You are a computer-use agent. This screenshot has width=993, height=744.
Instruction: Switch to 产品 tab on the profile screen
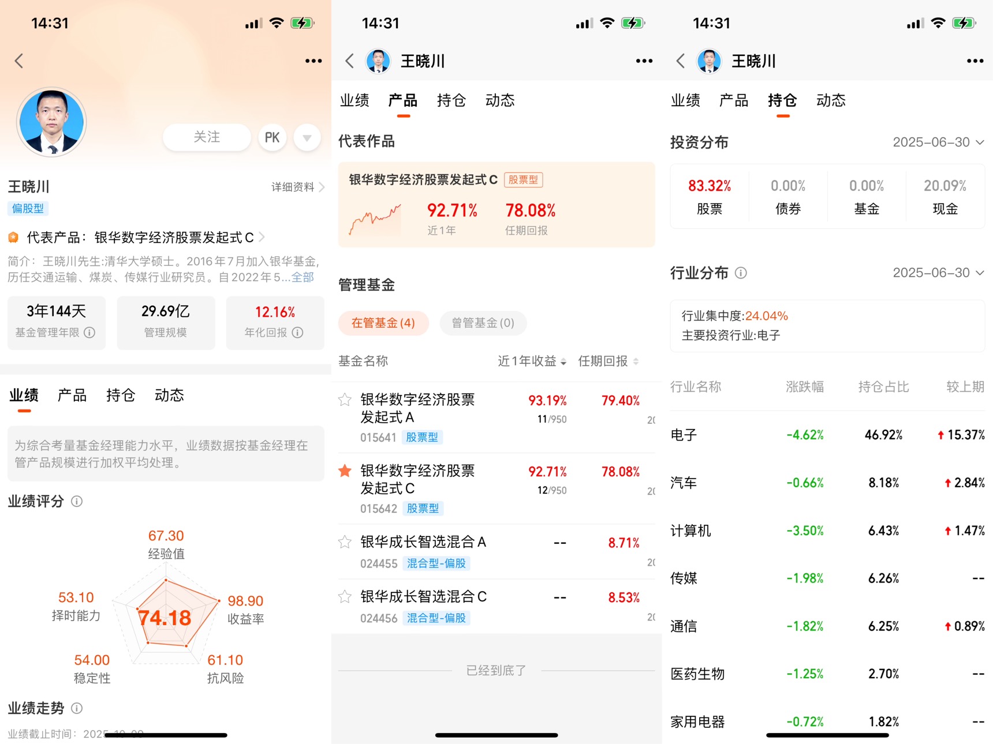coord(72,396)
